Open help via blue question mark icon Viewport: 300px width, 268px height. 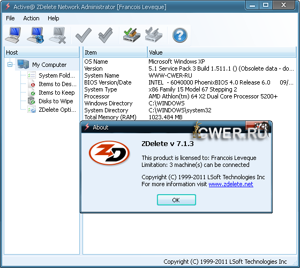click(x=179, y=35)
